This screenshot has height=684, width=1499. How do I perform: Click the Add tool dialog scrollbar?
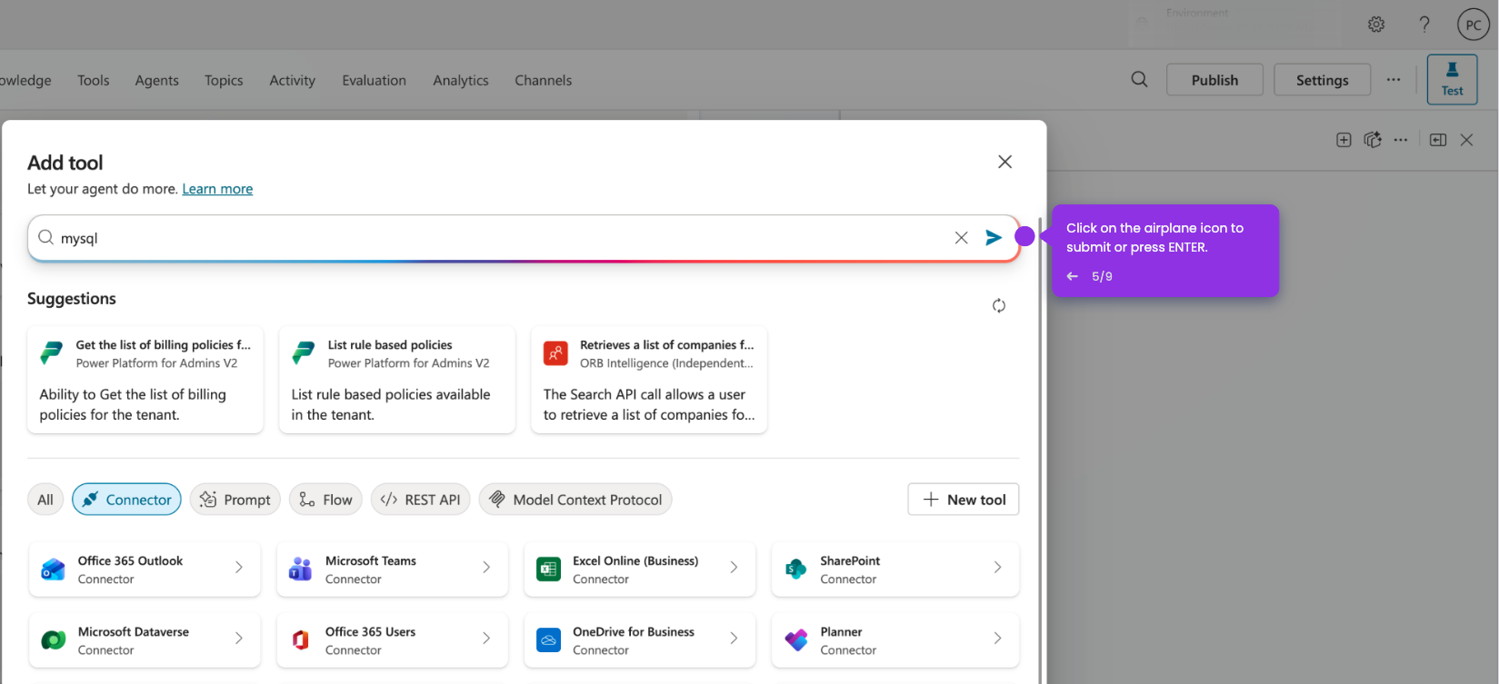pos(1041,451)
